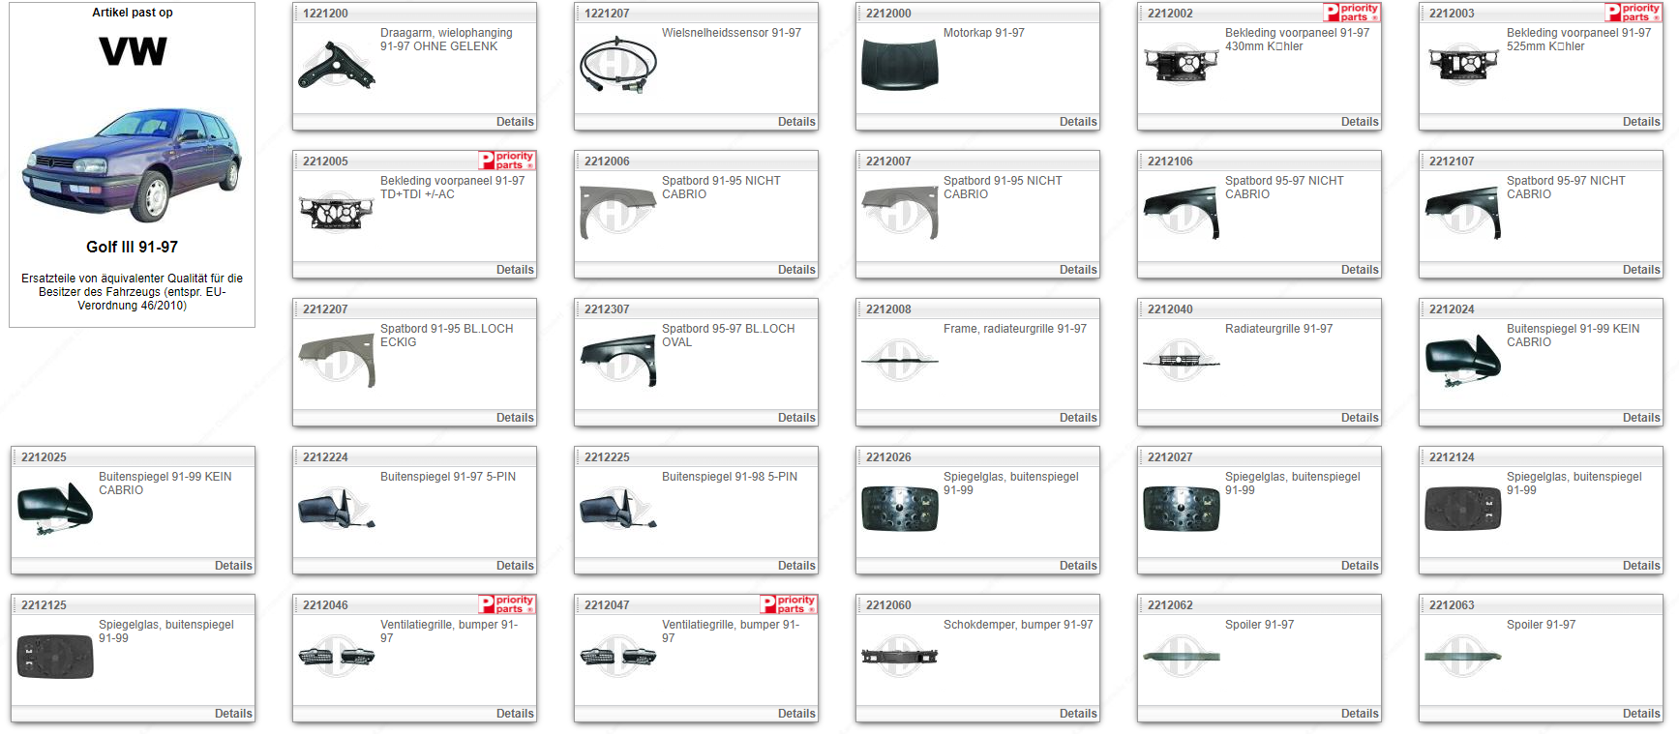This screenshot has width=1679, height=734.
Task: Open Details for Spatbord BL.LOCH OVAL 2212307
Action: pos(795,418)
